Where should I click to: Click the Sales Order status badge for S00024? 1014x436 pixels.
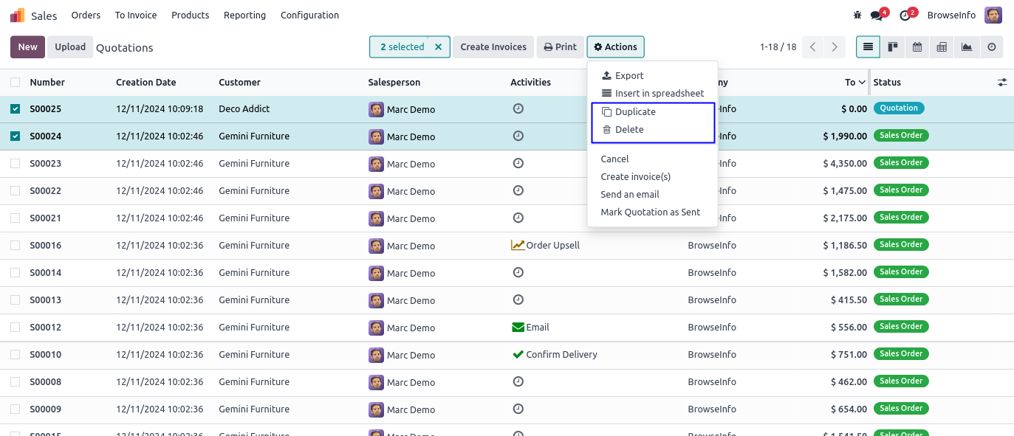pyautogui.click(x=901, y=136)
